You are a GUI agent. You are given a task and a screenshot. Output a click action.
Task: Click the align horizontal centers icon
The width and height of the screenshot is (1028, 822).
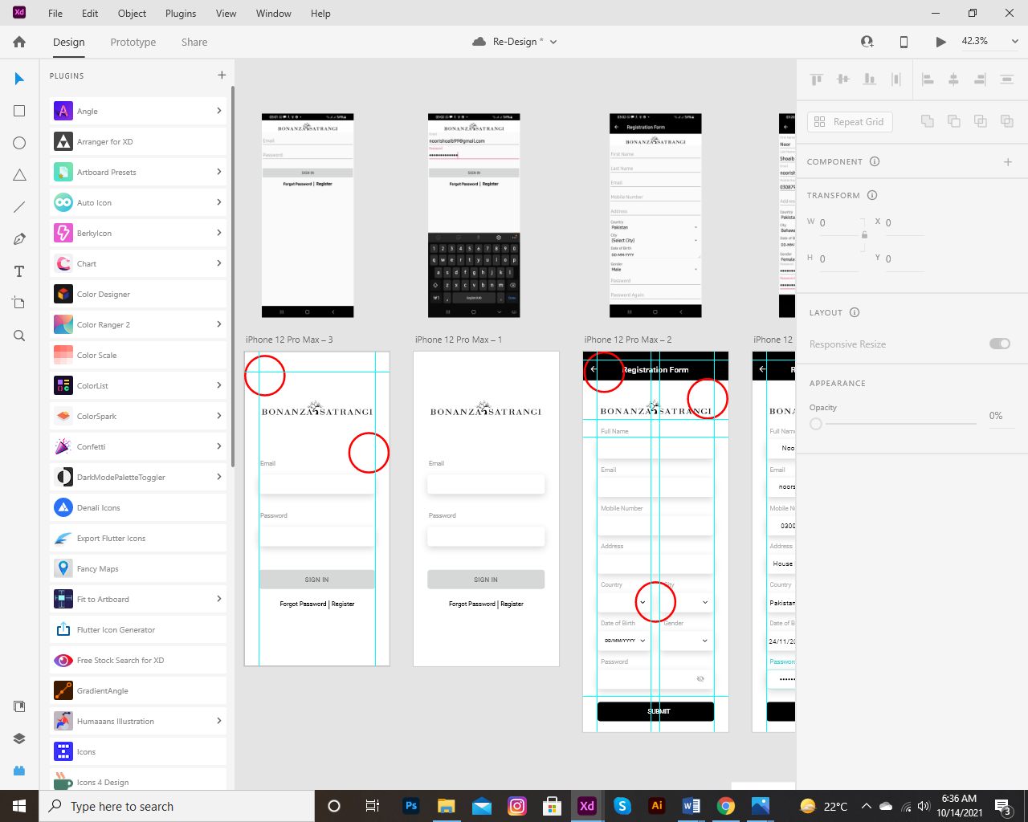955,79
